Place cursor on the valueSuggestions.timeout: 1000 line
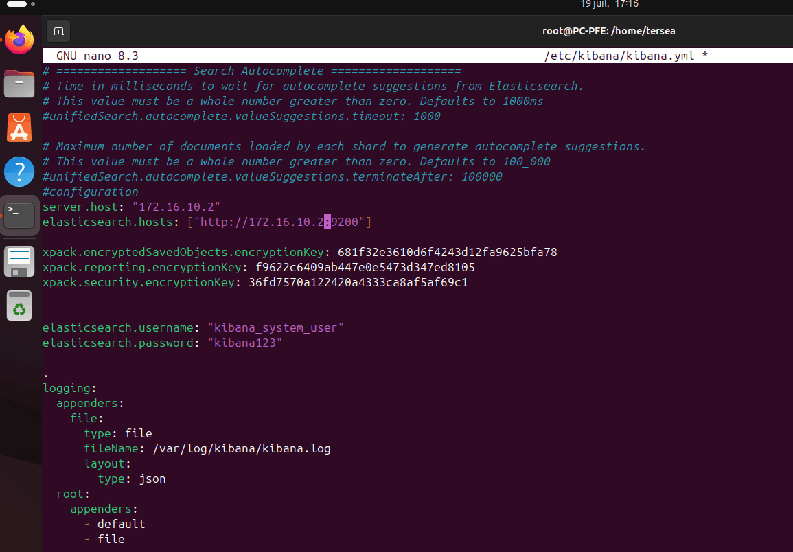Screen dimensions: 793x552 click(x=241, y=116)
